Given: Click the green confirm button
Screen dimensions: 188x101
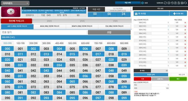Looking at the screenshot, I should tap(178, 79).
